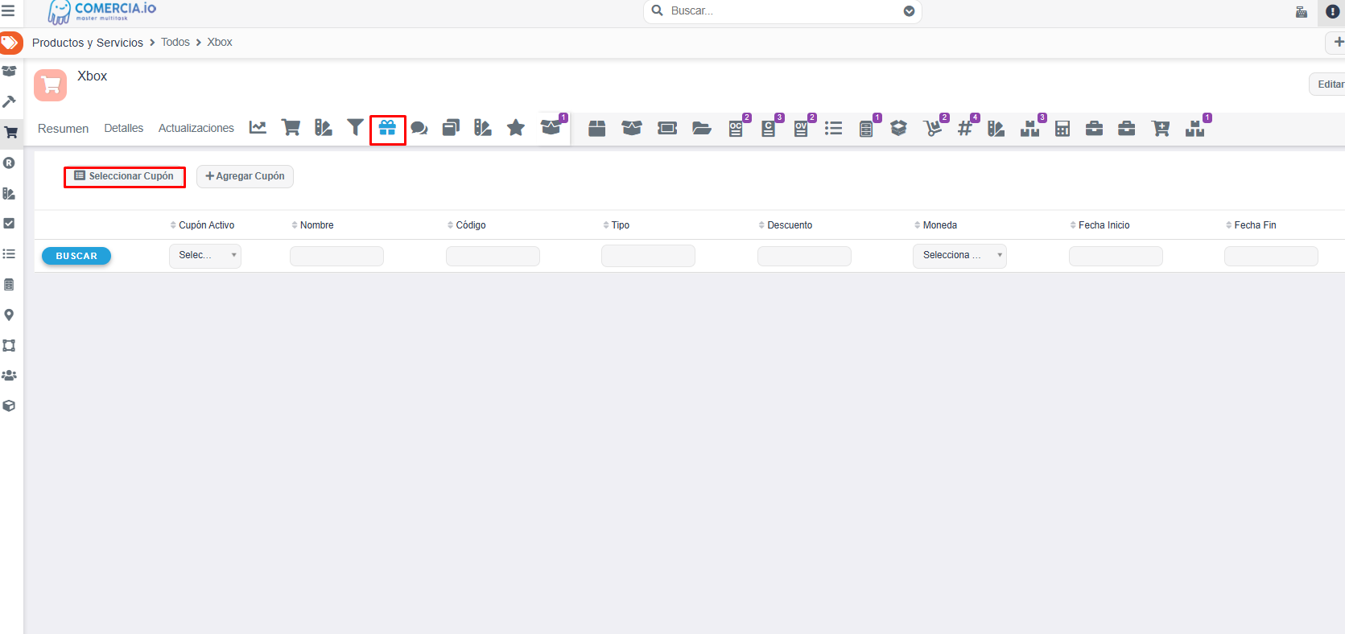This screenshot has height=634, width=1345.
Task: Open the filter funnel tab
Action: coord(355,127)
